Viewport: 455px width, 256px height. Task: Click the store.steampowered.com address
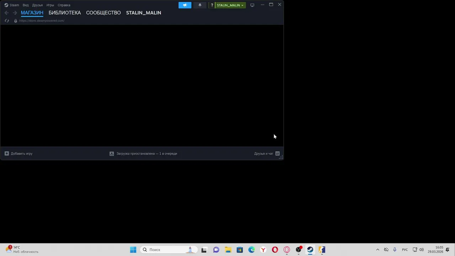tap(42, 21)
